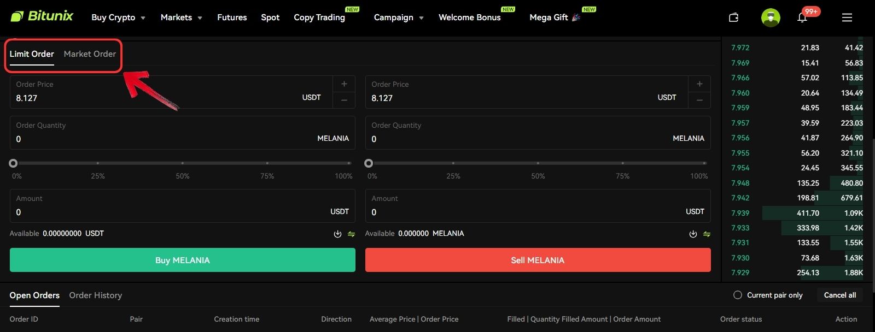875x332 pixels.
Task: Click the Buy MELANIA button
Action: (x=183, y=260)
